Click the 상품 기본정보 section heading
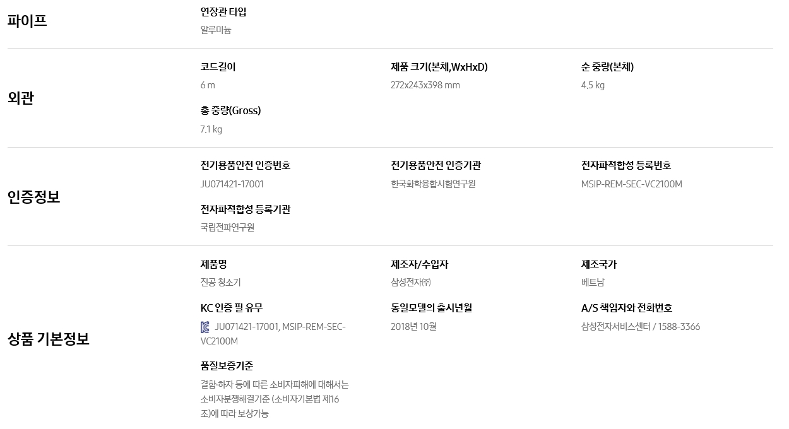The width and height of the screenshot is (789, 429). [49, 339]
